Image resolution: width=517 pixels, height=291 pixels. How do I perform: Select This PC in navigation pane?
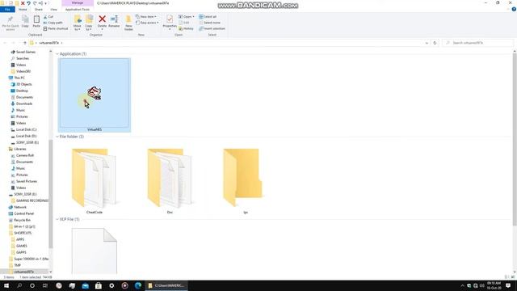click(x=19, y=78)
